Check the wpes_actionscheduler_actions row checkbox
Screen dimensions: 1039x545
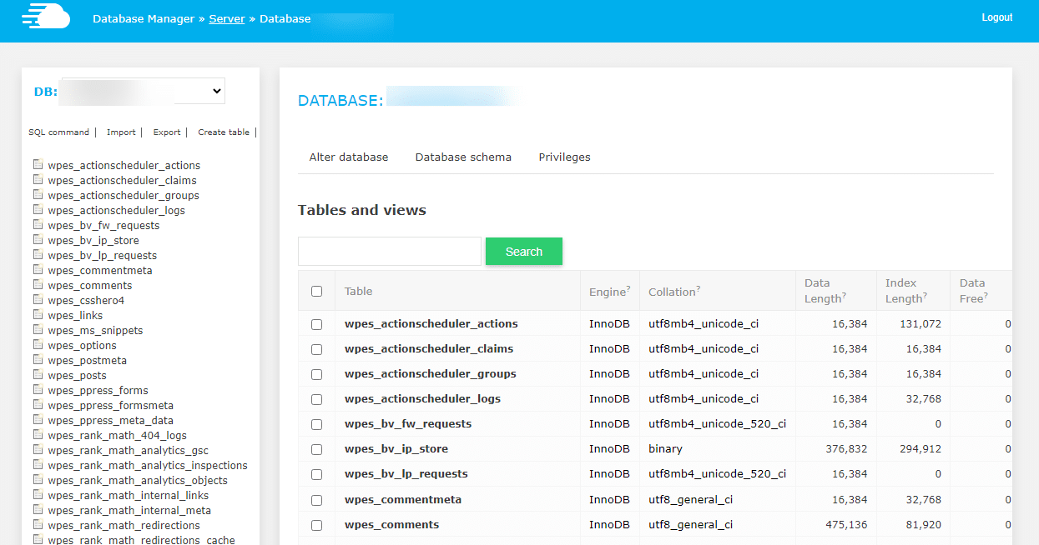[316, 324]
